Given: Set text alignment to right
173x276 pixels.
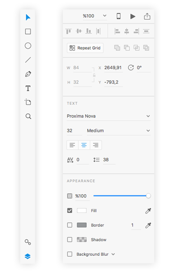Looking at the screenshot, I should 96,145.
